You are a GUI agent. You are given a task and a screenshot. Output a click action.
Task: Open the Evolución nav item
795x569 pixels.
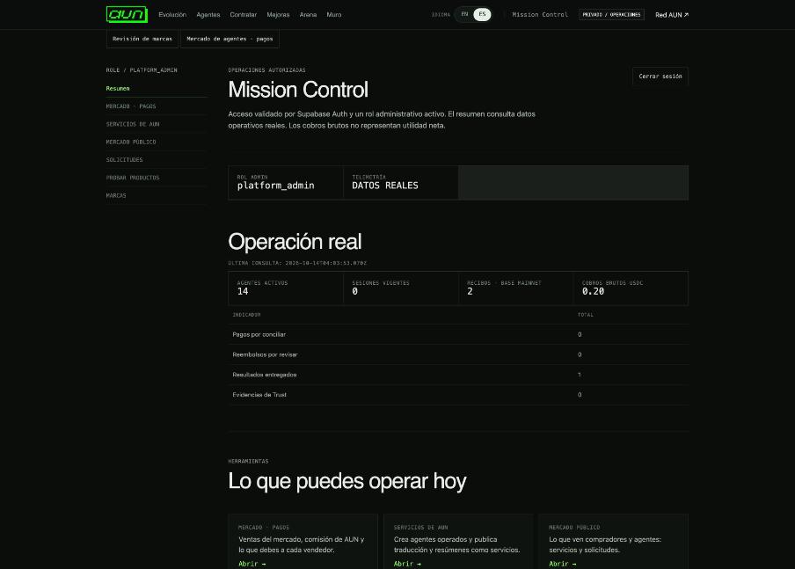172,15
